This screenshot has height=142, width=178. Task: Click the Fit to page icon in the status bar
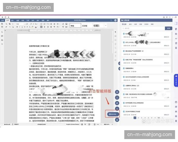pyautogui.click(x=94, y=124)
